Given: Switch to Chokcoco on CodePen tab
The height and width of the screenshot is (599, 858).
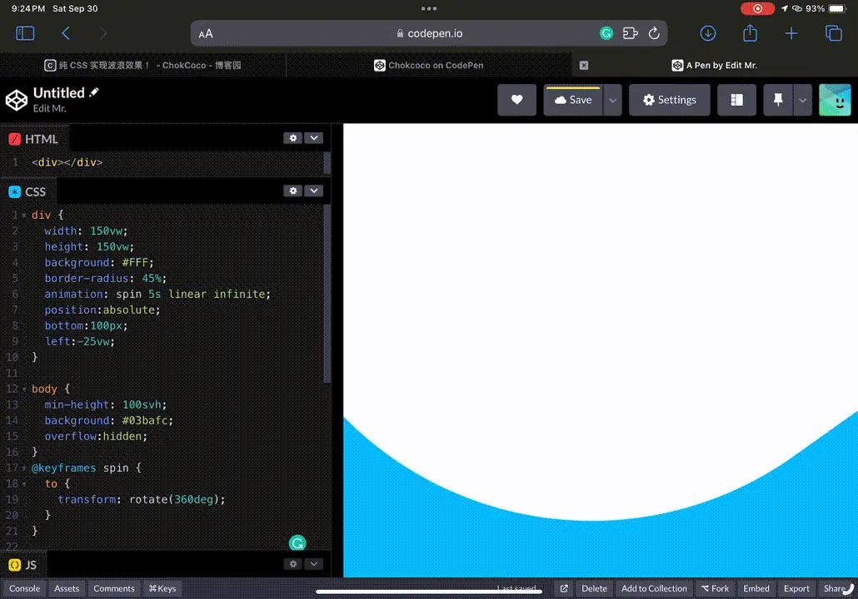Looking at the screenshot, I should pyautogui.click(x=429, y=65).
